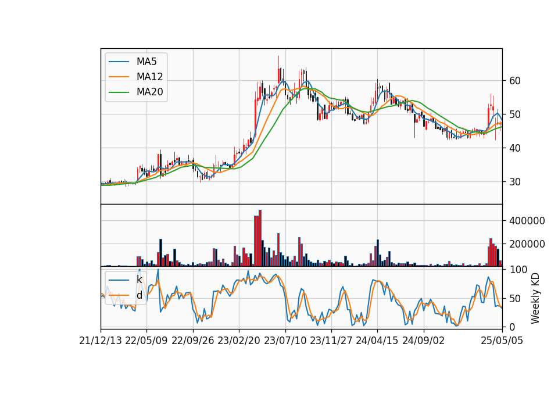This screenshot has height=401, width=558.
Task: Click the 24/09/02 date tick label
Action: tap(424, 341)
